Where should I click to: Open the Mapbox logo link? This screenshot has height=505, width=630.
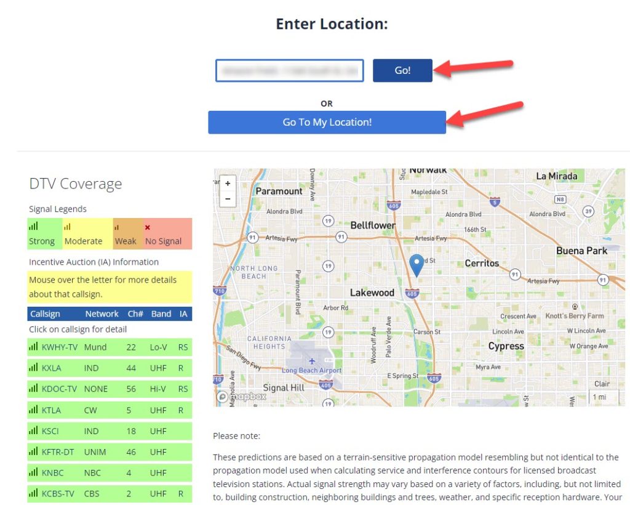(242, 397)
